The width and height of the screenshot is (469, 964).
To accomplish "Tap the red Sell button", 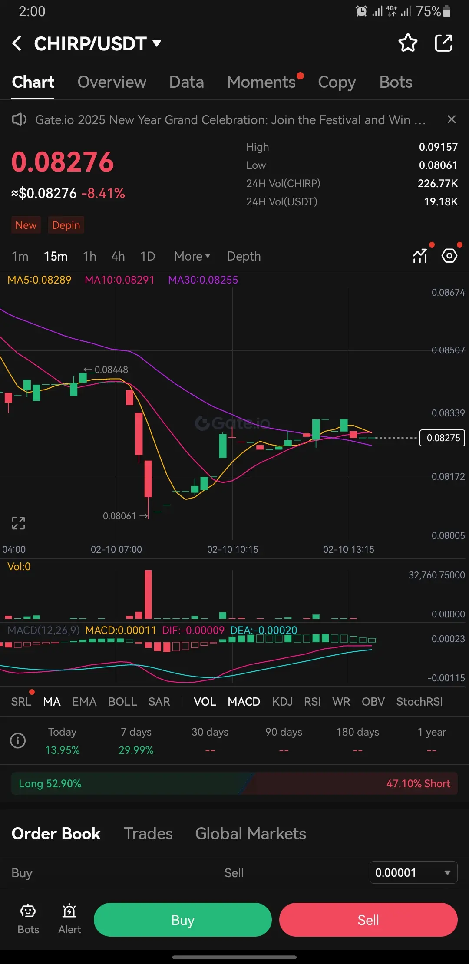I will tap(368, 920).
